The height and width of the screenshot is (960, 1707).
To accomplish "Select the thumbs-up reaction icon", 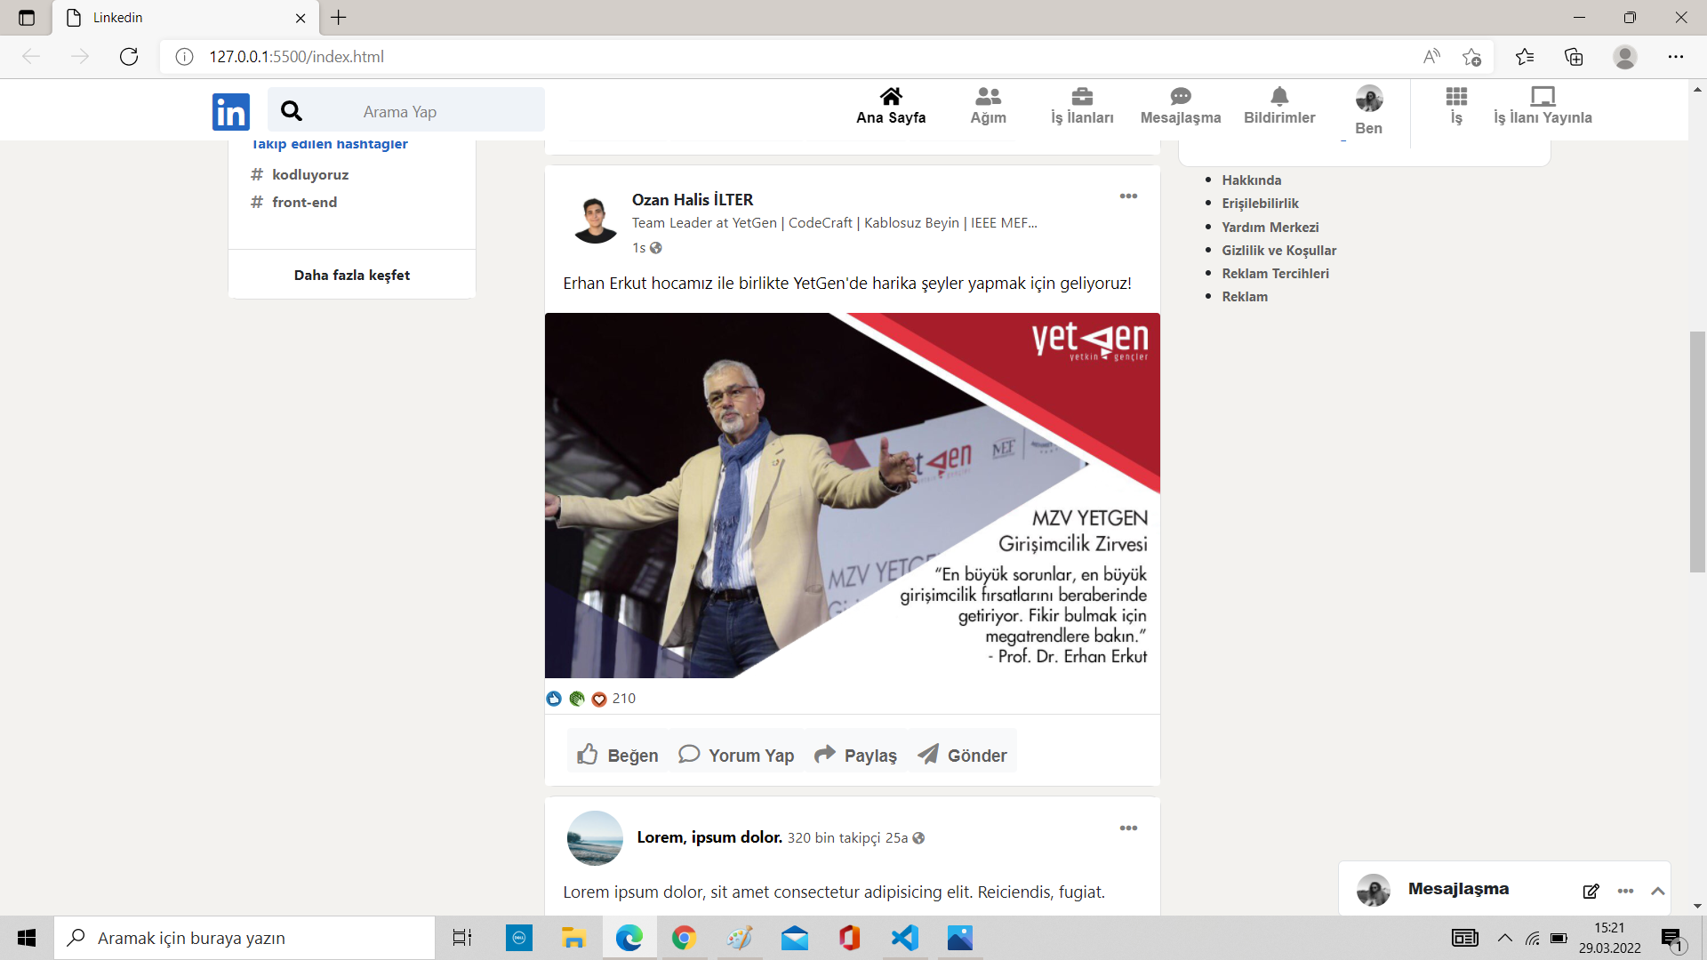I will pyautogui.click(x=554, y=699).
